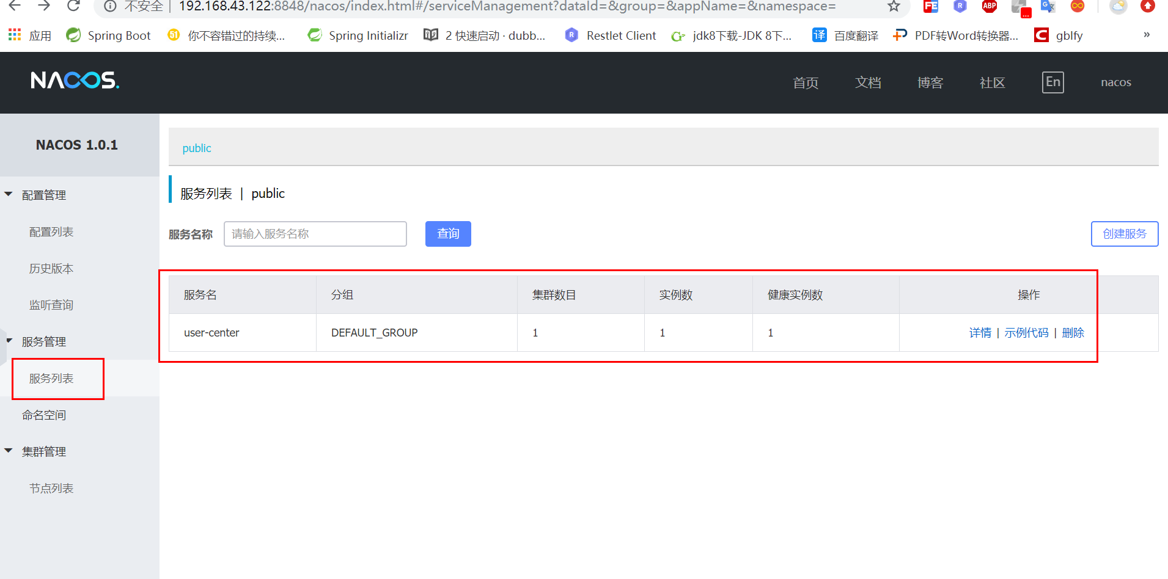
Task: Open the nacos user menu
Action: [1116, 82]
